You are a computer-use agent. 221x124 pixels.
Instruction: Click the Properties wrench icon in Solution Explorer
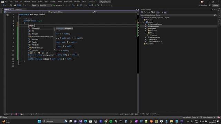[x=162, y=12]
